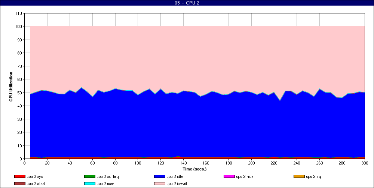Select the 'cpu 2 softirq' legend label
Viewport: 374px width, 188px height.
(x=108, y=176)
